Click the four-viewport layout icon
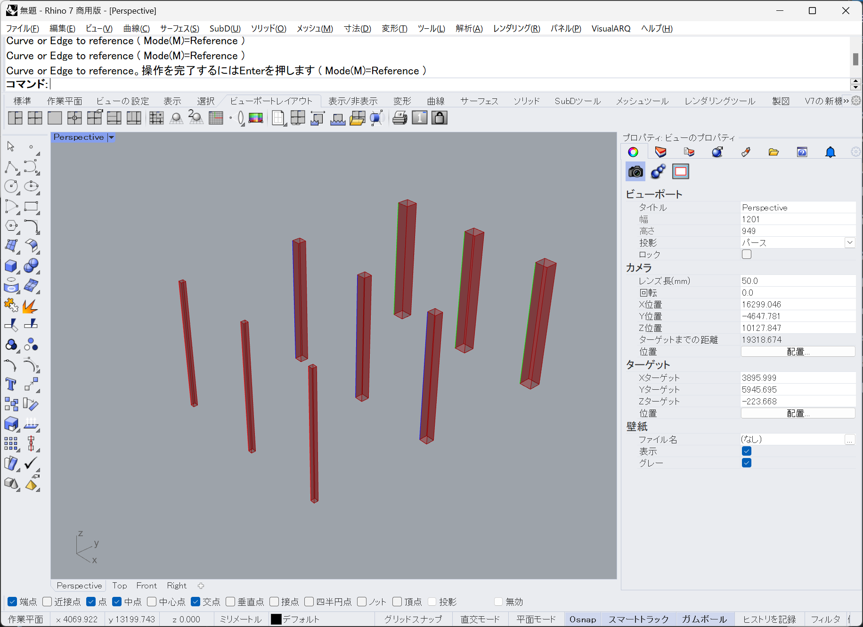Viewport: 863px width, 627px height. [x=35, y=118]
